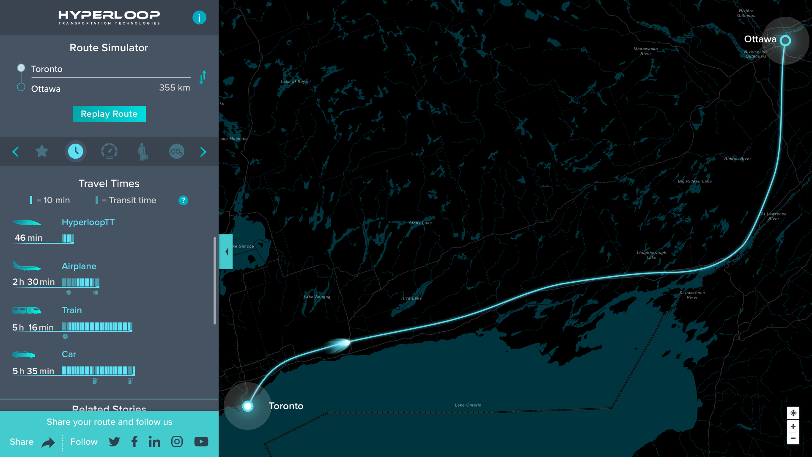This screenshot has height=457, width=812.
Task: Click the Share arrow icon
Action: click(x=48, y=442)
